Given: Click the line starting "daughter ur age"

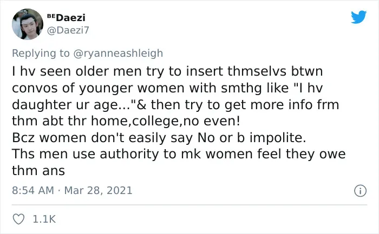Looking at the screenshot, I should (x=175, y=105).
